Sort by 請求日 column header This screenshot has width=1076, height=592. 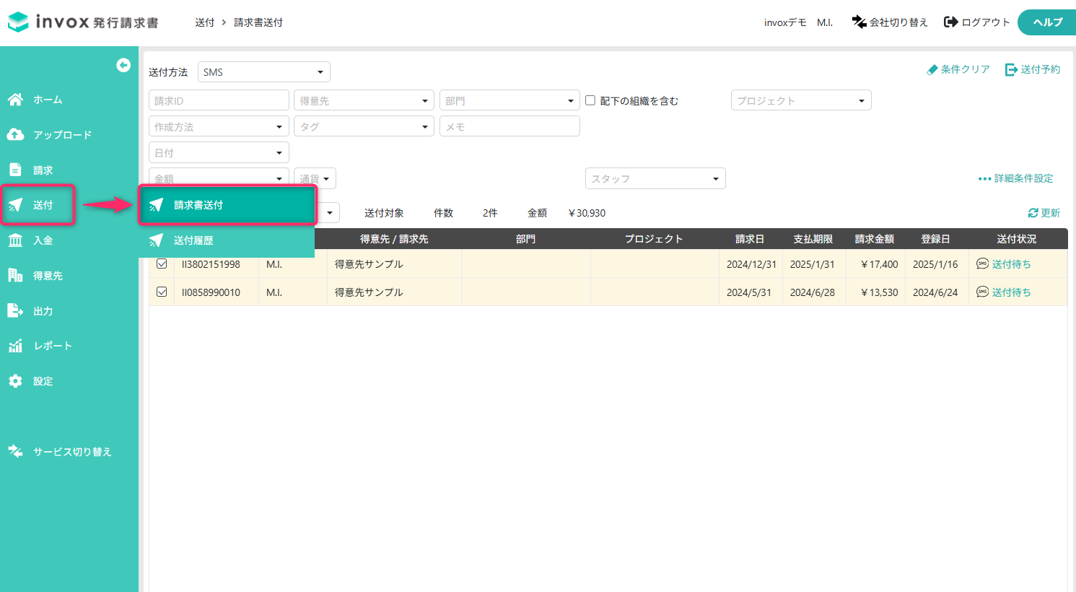(750, 239)
